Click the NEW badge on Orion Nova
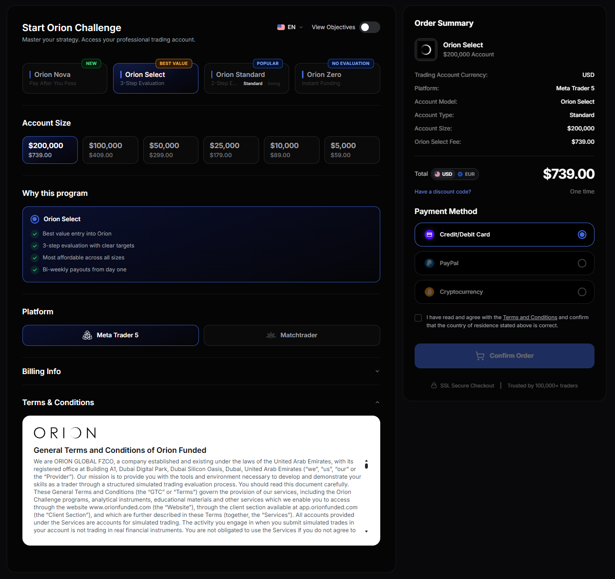Screen dimensions: 615x579 91,64
